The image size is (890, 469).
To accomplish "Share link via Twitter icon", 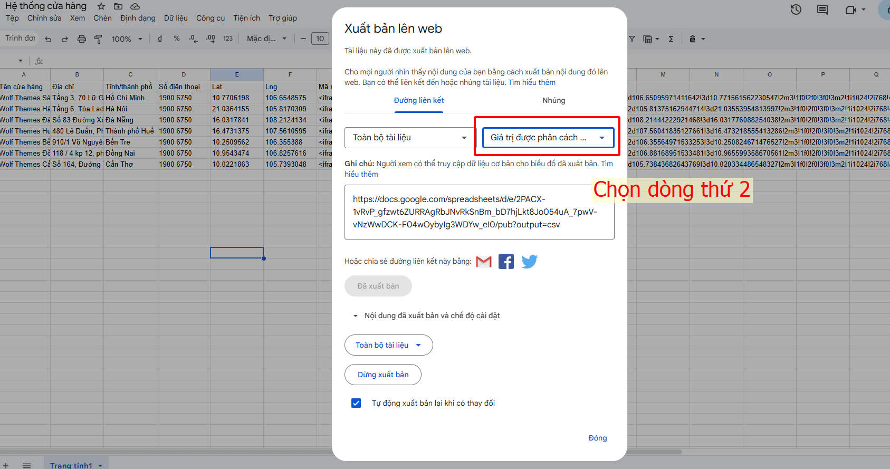I will click(529, 262).
